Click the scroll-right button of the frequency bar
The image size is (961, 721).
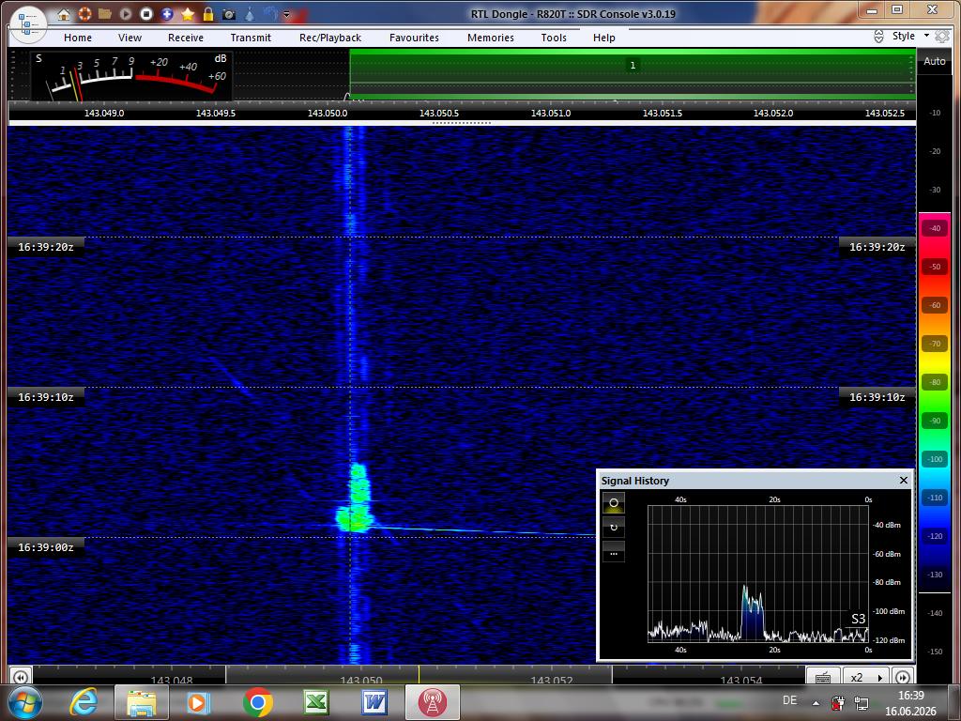click(x=902, y=677)
